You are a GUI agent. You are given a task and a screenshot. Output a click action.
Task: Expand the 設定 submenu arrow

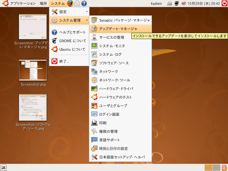(87, 12)
